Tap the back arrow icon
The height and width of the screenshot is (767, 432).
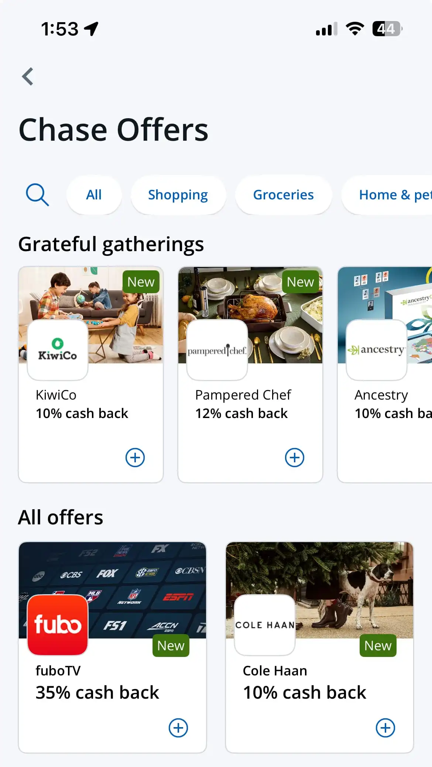28,76
